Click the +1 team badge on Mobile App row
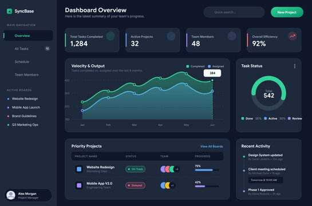This screenshot has width=312, height=206. point(172,185)
